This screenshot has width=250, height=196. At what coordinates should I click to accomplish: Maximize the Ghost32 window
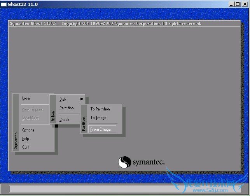pos(238,4)
